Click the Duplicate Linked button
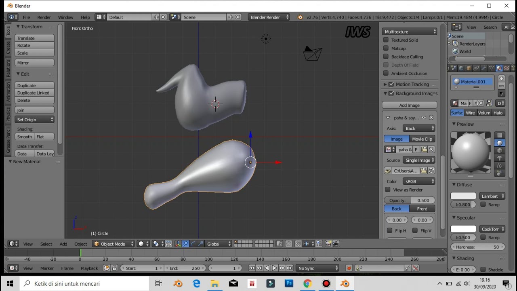 pos(35,93)
